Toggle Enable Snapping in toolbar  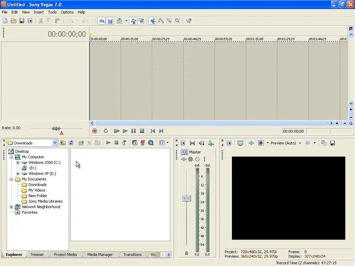[x=102, y=21]
